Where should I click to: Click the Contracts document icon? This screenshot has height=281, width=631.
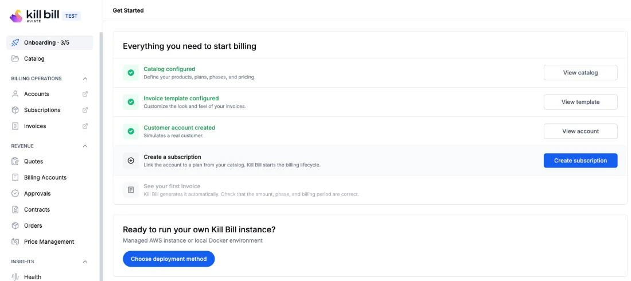tap(15, 210)
